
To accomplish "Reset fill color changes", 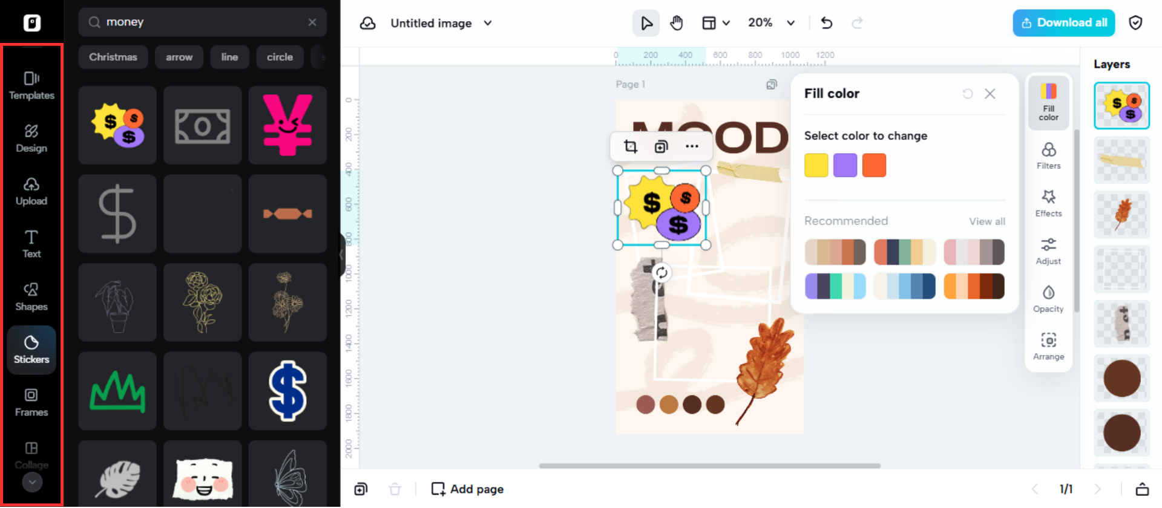I will pyautogui.click(x=968, y=94).
